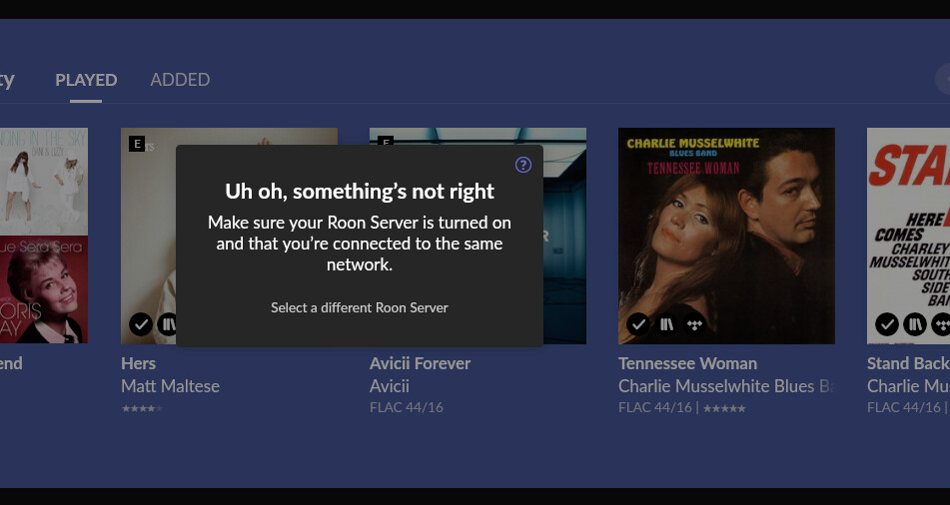The image size is (950, 505).
Task: Open Charlie Musselwhite Blues Band artist link
Action: 726,385
